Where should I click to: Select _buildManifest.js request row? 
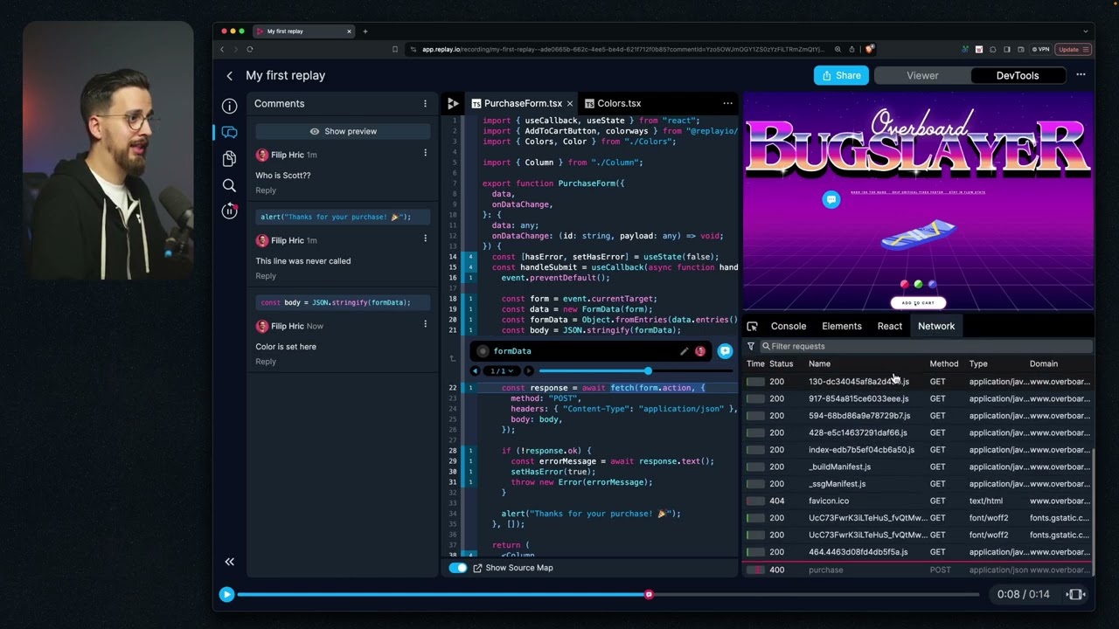click(918, 467)
